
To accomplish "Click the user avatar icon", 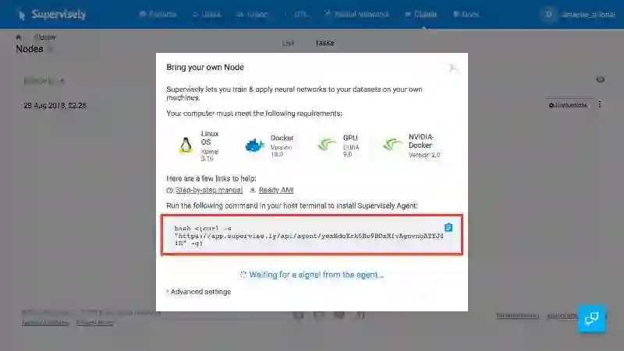I will [549, 14].
